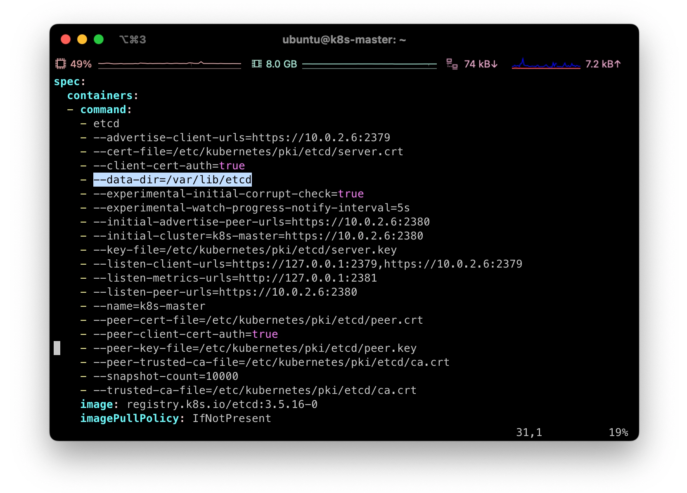The image size is (687, 493).
Task: Click the --experimental-watch-progress-notify-interval line
Action: tap(251, 208)
